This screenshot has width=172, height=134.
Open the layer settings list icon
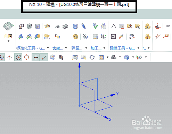37,26
